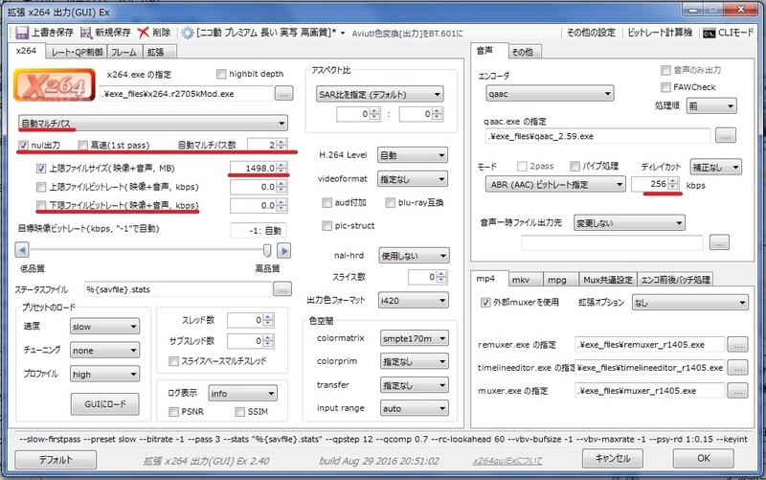Click the GUIにロード button
Viewport: 766px width, 480px height.
(105, 404)
